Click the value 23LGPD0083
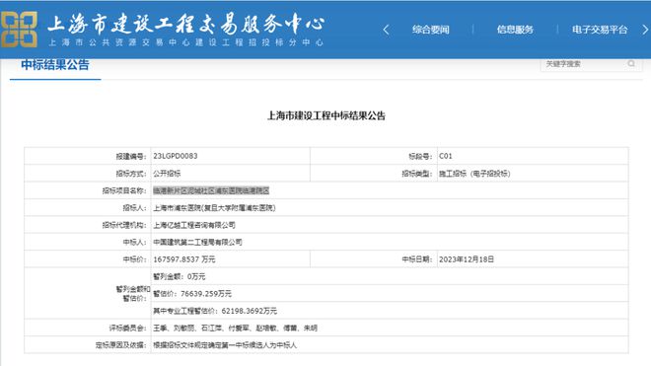651x366 pixels. tap(176, 156)
